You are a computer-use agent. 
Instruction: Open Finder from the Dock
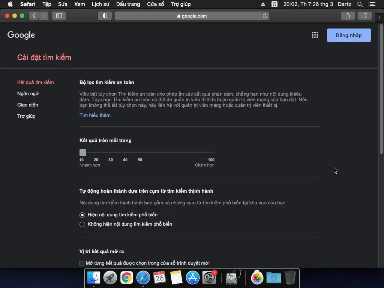point(93,277)
